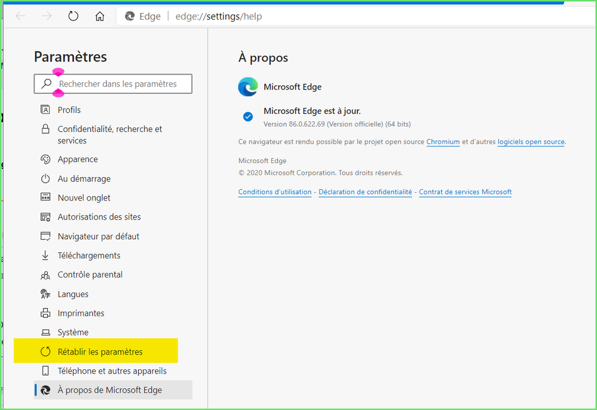The height and width of the screenshot is (410, 597).
Task: Click the power icon beside Au démarrage
Action: [45, 178]
